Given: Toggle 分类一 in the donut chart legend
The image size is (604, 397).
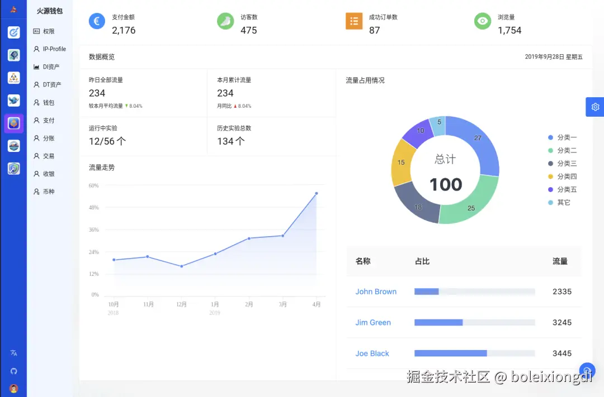Looking at the screenshot, I should click(x=563, y=137).
